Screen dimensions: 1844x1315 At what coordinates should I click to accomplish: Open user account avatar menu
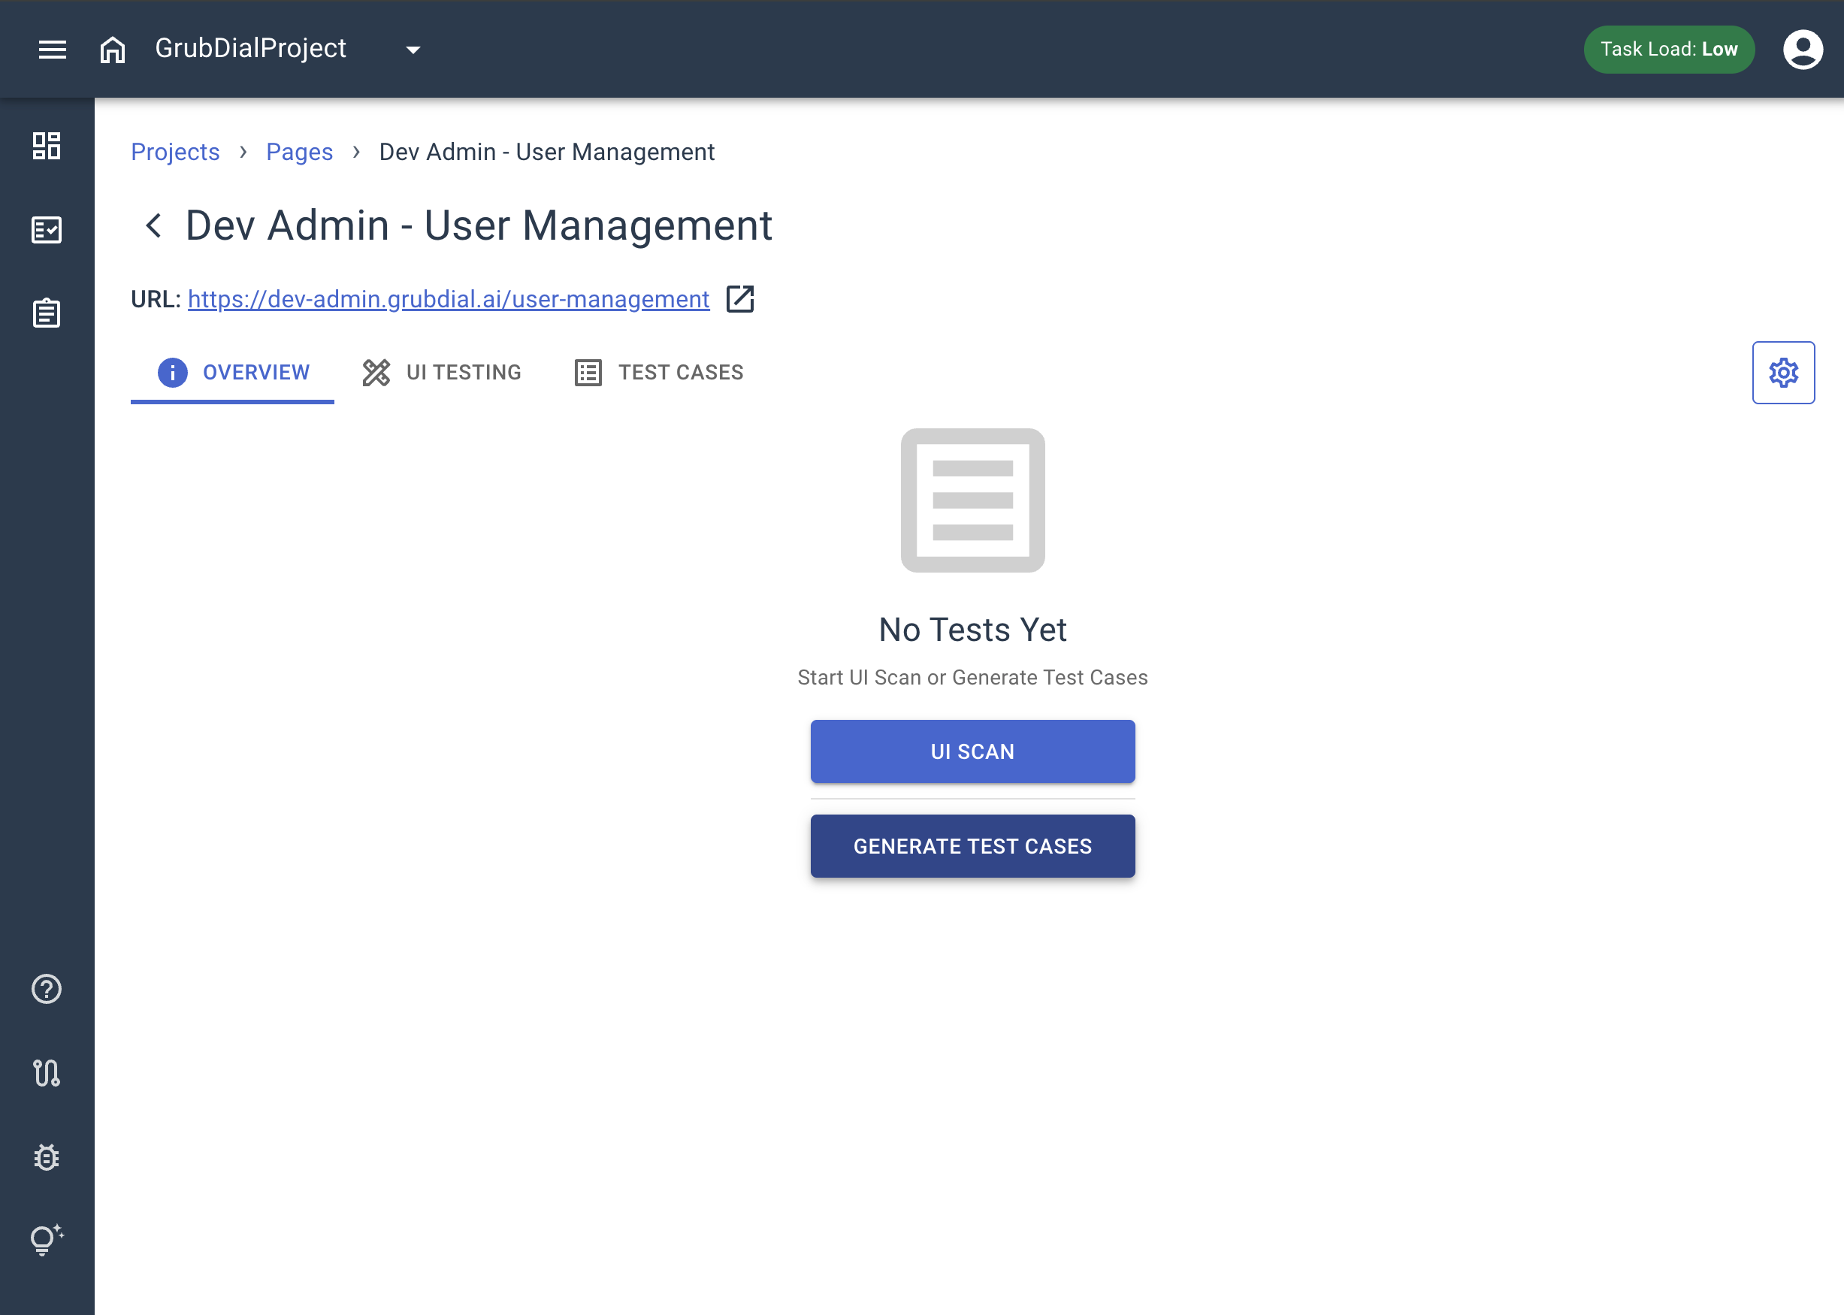pos(1802,50)
